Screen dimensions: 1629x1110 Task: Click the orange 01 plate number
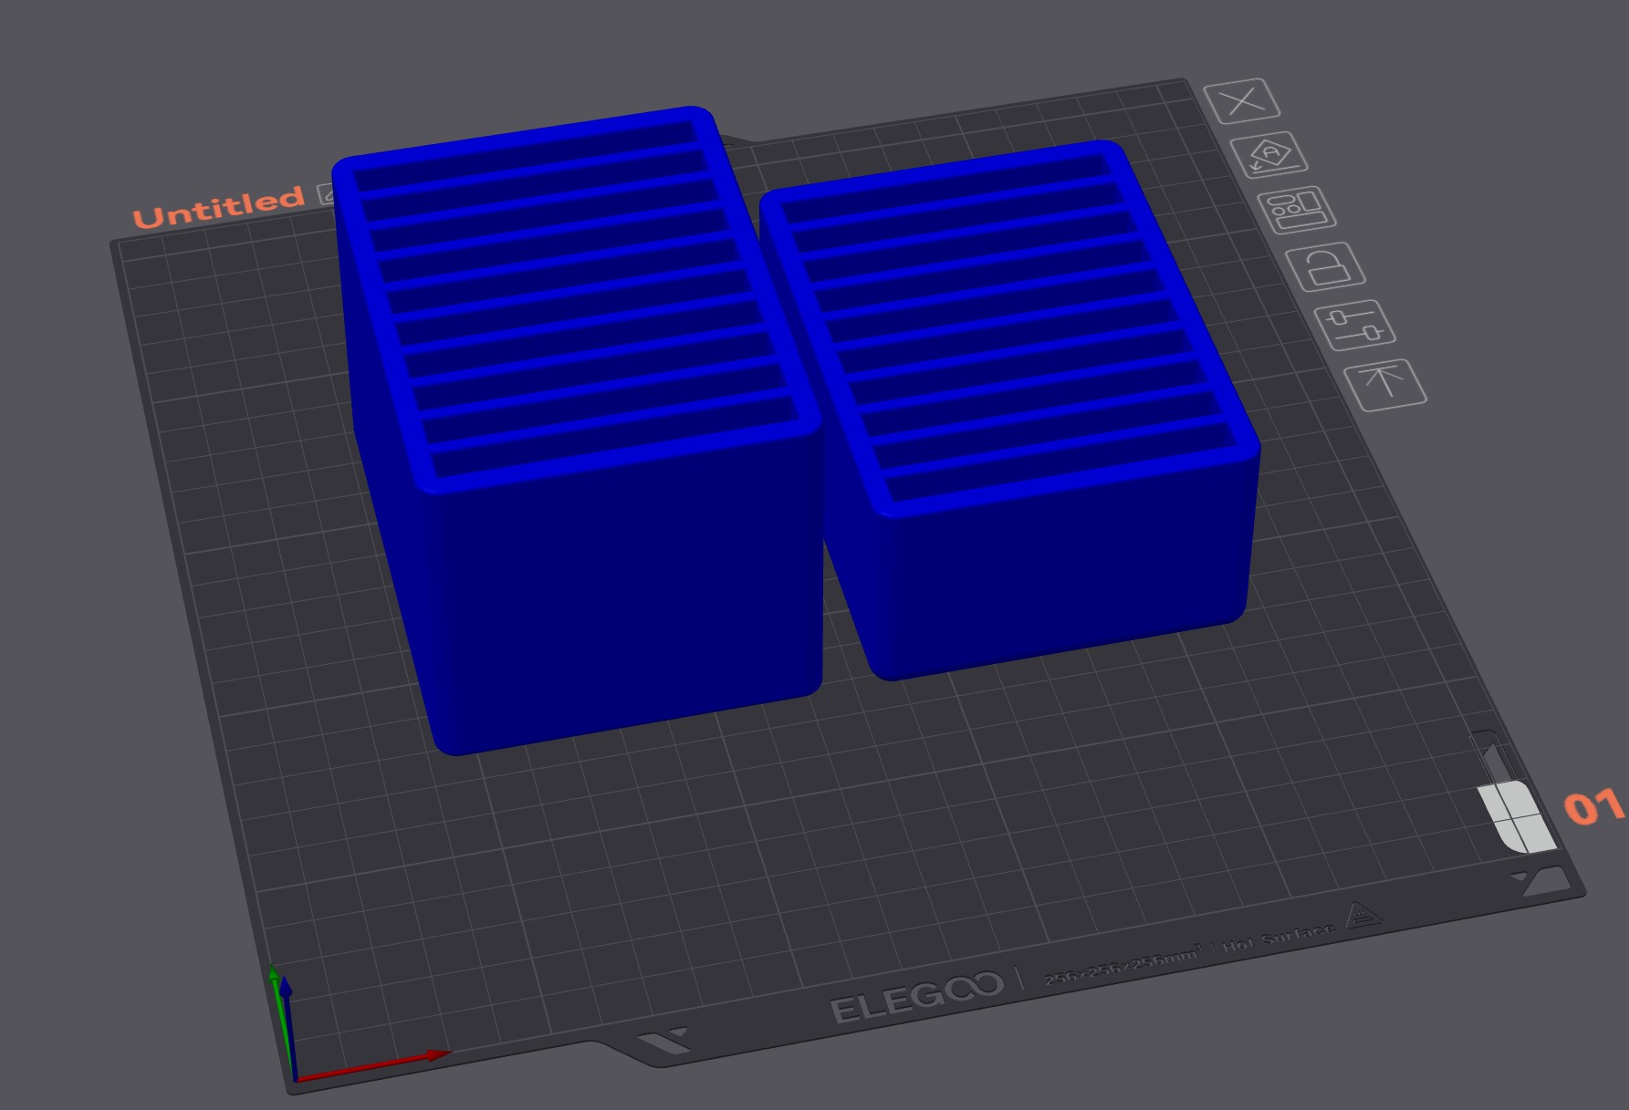(x=1593, y=807)
